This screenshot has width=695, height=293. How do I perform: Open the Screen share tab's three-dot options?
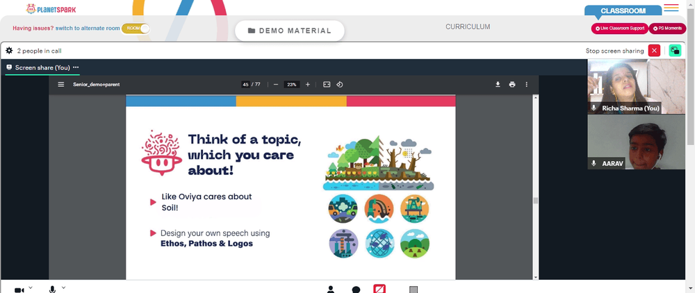[x=76, y=67]
